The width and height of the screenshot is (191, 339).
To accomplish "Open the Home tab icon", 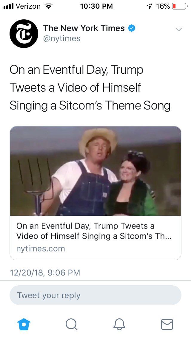I will (24, 324).
